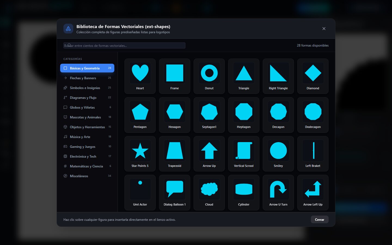This screenshot has width=392, height=245.
Task: Select the Básicas y Geometría category
Action: coord(87,68)
